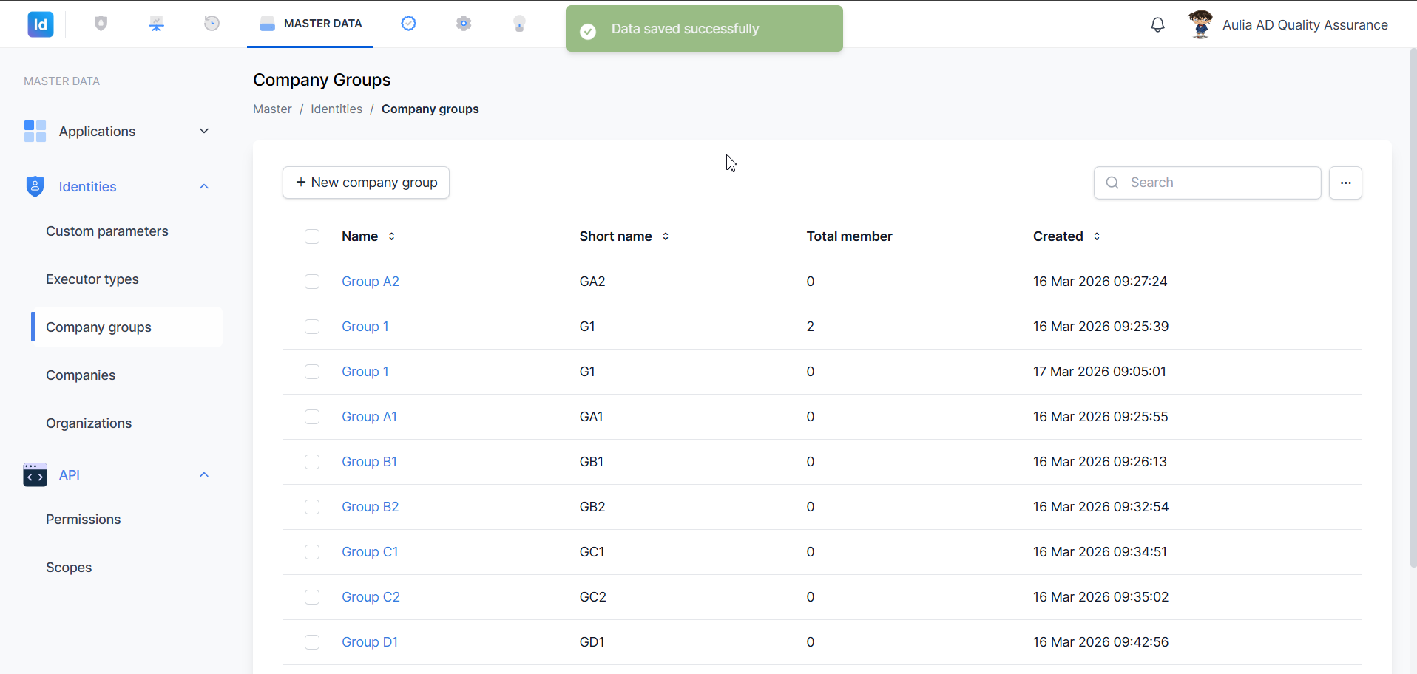Viewport: 1417px width, 674px height.
Task: Open the lightbulb icon in top navigation
Action: [519, 24]
